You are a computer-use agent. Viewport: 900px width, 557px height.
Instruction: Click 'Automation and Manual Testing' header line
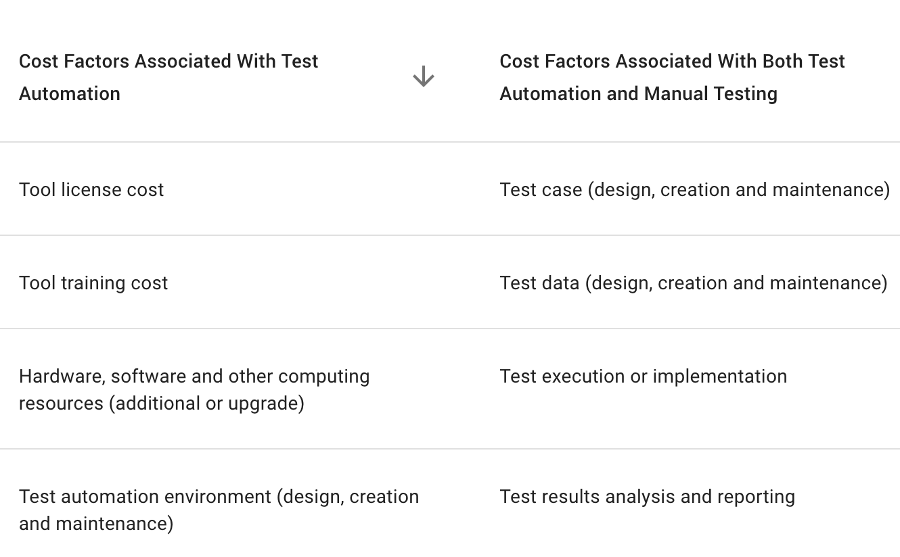click(x=639, y=93)
